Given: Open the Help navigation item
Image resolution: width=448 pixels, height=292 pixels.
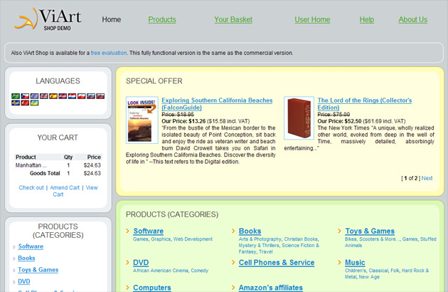Looking at the screenshot, I should tap(366, 19).
